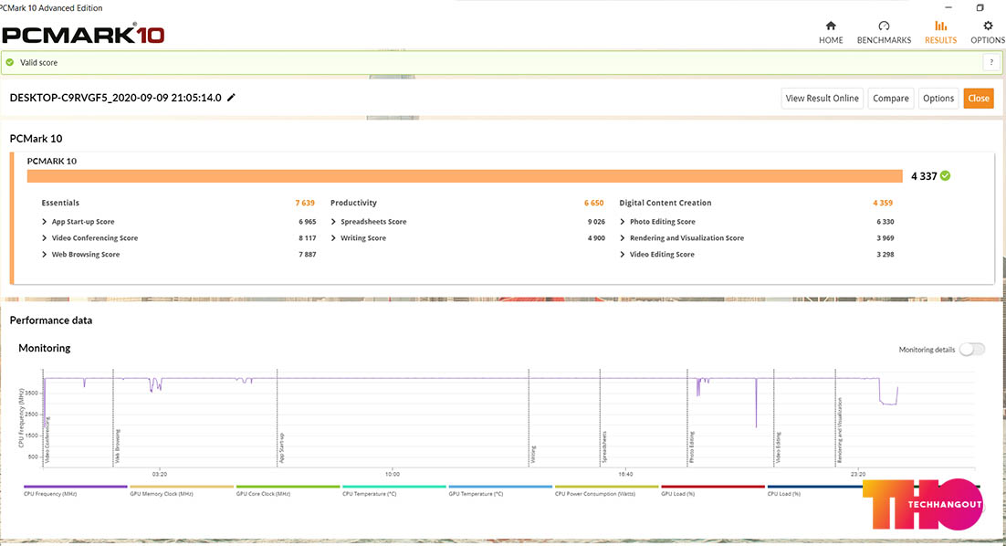
Task: Click the Benchmarks gauge icon
Action: 884,26
